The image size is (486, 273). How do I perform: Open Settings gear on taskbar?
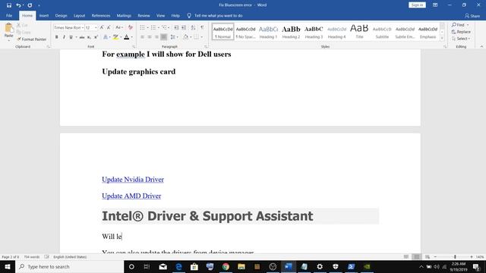pyautogui.click(x=320, y=266)
